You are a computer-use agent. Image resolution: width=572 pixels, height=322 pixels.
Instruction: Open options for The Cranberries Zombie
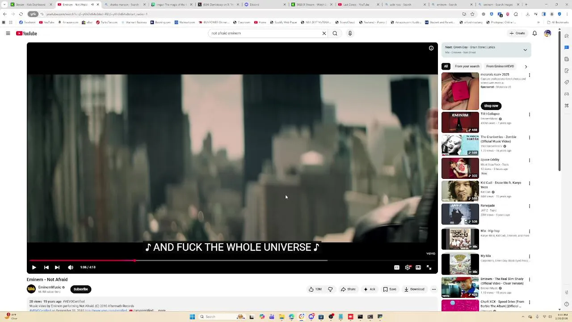(x=530, y=137)
